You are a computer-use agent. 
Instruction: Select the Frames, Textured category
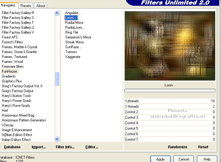tap(14, 57)
